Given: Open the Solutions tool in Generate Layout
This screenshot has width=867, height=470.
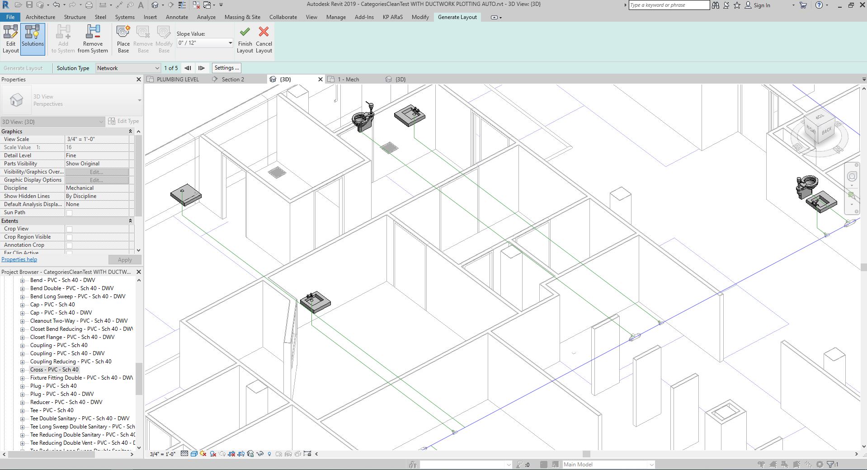Looking at the screenshot, I should click(32, 38).
